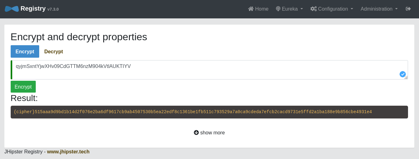Grab the textarea resize handle corner
This screenshot has height=159, width=419.
pyautogui.click(x=406, y=78)
